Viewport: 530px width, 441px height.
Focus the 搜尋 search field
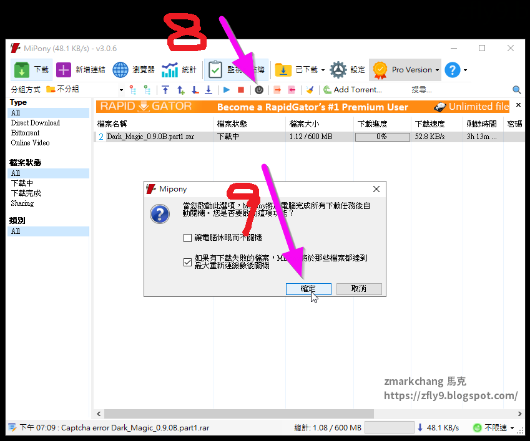tap(458, 90)
